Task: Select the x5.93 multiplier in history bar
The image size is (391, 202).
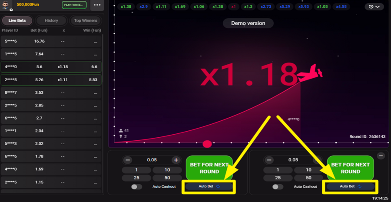Action: click(304, 7)
